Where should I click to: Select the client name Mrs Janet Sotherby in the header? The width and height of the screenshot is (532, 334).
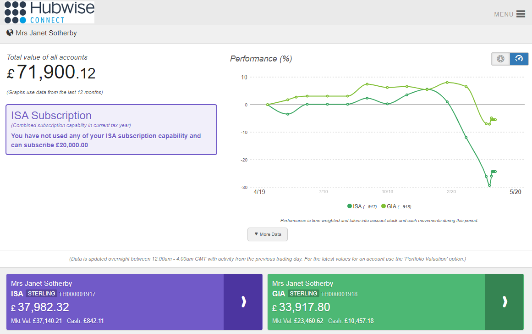(46, 33)
